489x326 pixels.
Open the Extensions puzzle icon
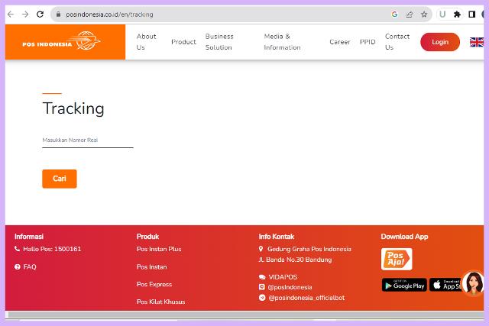[457, 15]
